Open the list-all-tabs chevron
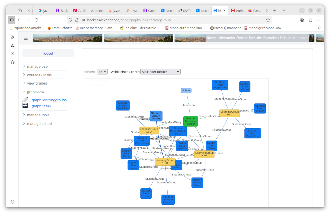 coord(284,10)
